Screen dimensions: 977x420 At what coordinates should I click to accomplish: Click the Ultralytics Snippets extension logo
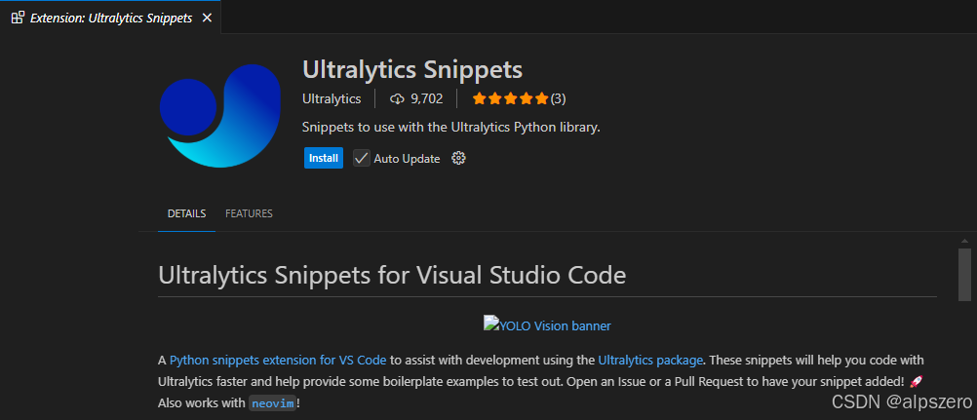click(x=220, y=115)
